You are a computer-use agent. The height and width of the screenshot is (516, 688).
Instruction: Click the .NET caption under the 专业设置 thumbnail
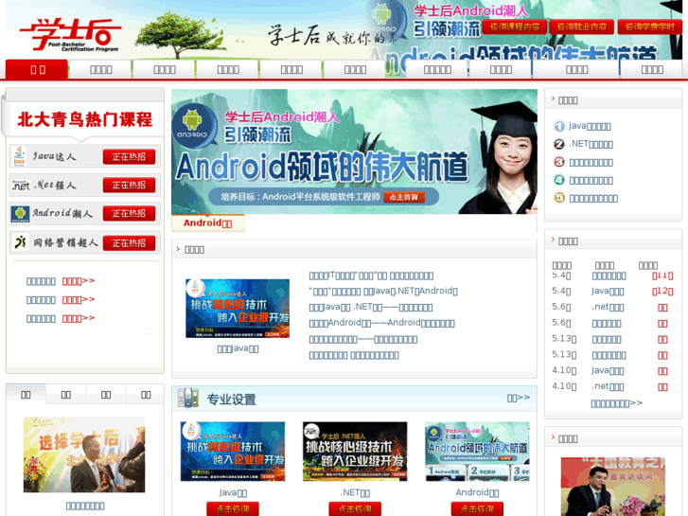[x=355, y=492]
